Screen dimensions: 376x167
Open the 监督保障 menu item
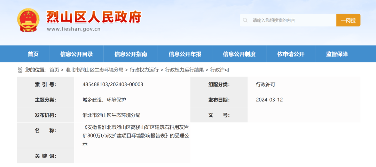pos(337,54)
